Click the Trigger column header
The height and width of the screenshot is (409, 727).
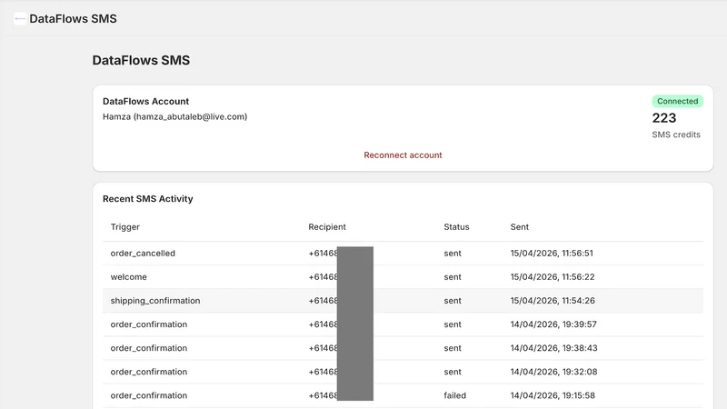[124, 227]
